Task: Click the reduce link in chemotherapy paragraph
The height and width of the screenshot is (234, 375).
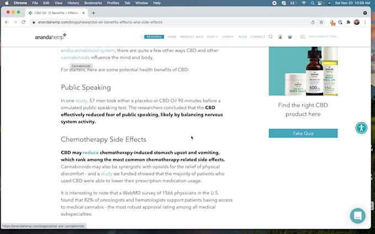Action: [x=90, y=153]
